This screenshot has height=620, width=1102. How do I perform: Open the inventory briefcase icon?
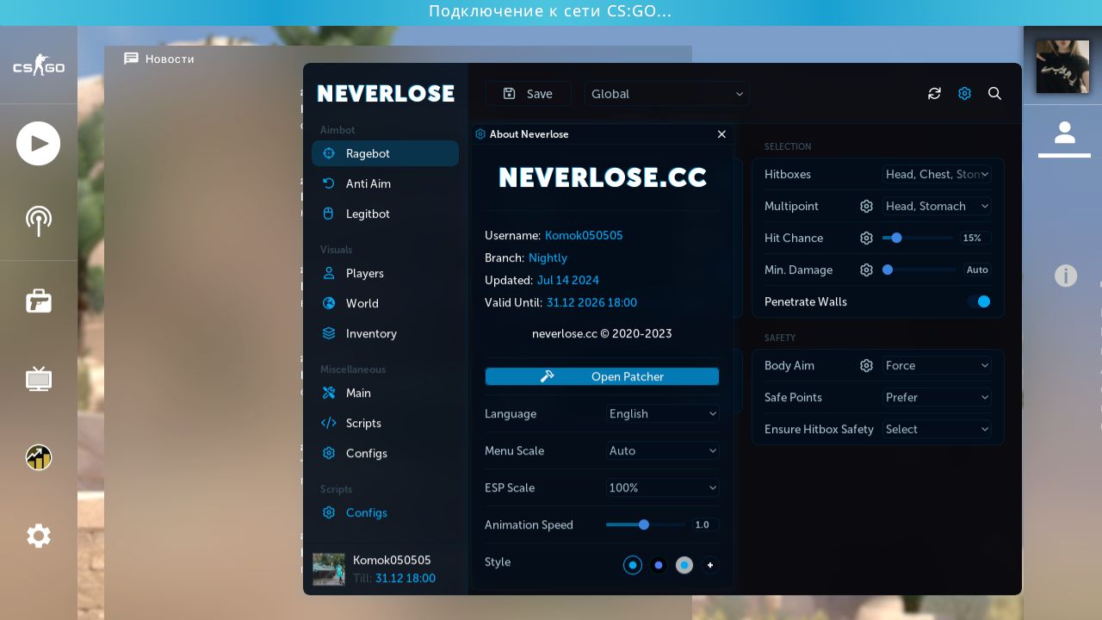pyautogui.click(x=38, y=301)
